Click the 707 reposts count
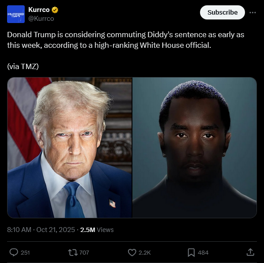This screenshot has height=263, width=264. click(84, 252)
